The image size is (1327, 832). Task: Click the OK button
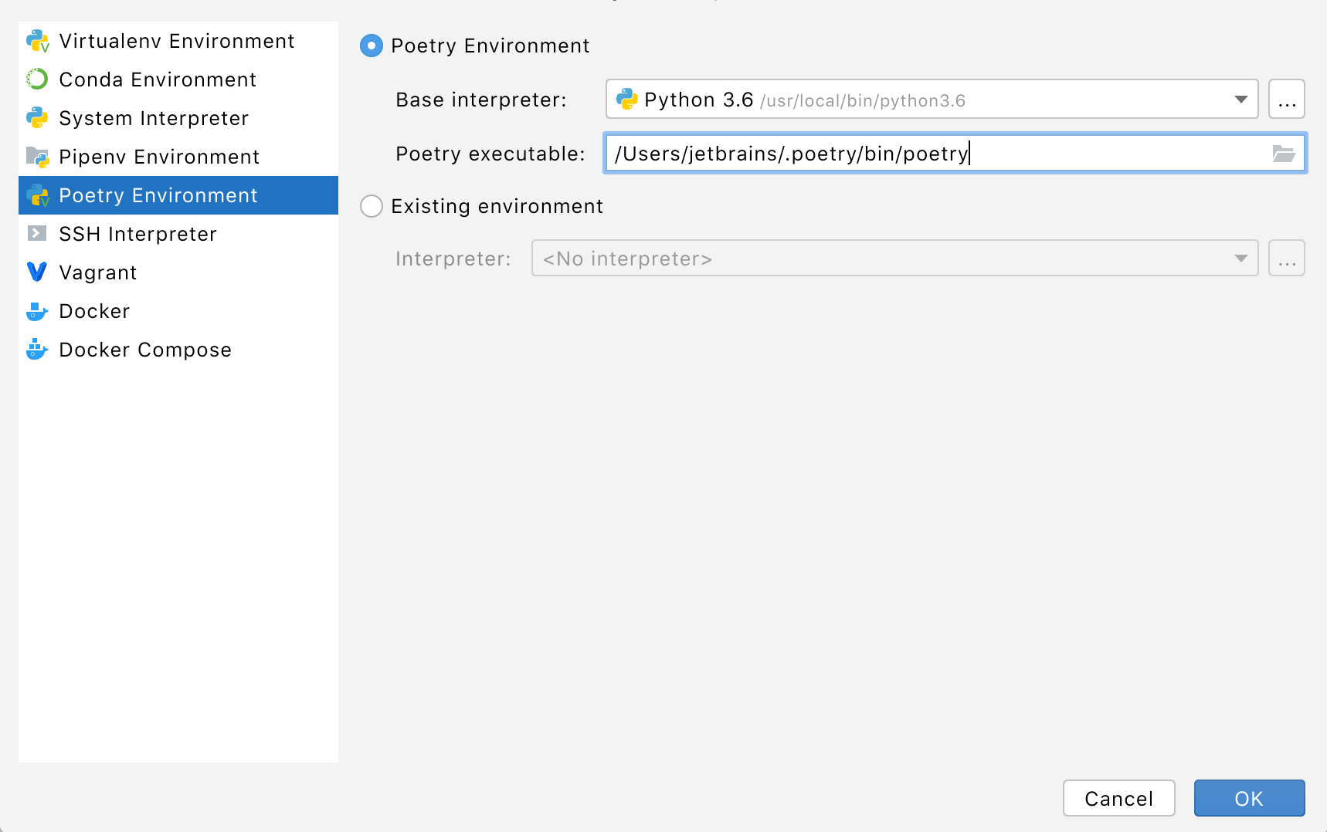coord(1248,798)
